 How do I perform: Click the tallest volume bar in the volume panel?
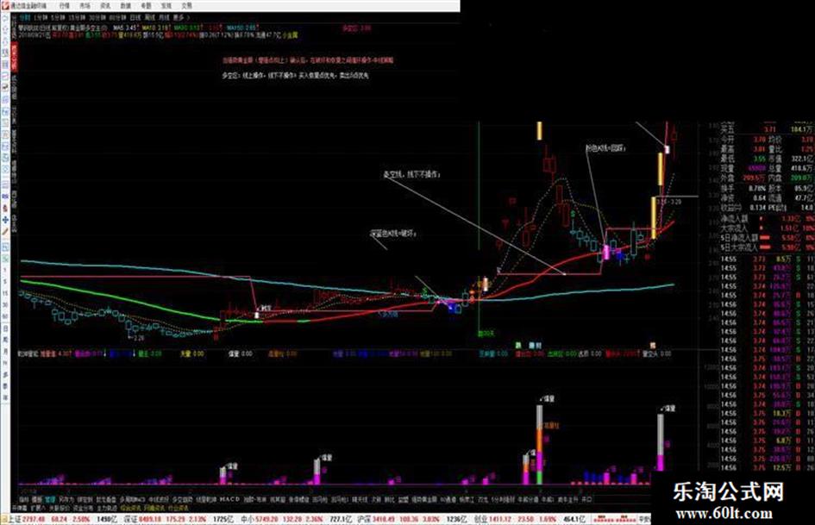point(540,445)
